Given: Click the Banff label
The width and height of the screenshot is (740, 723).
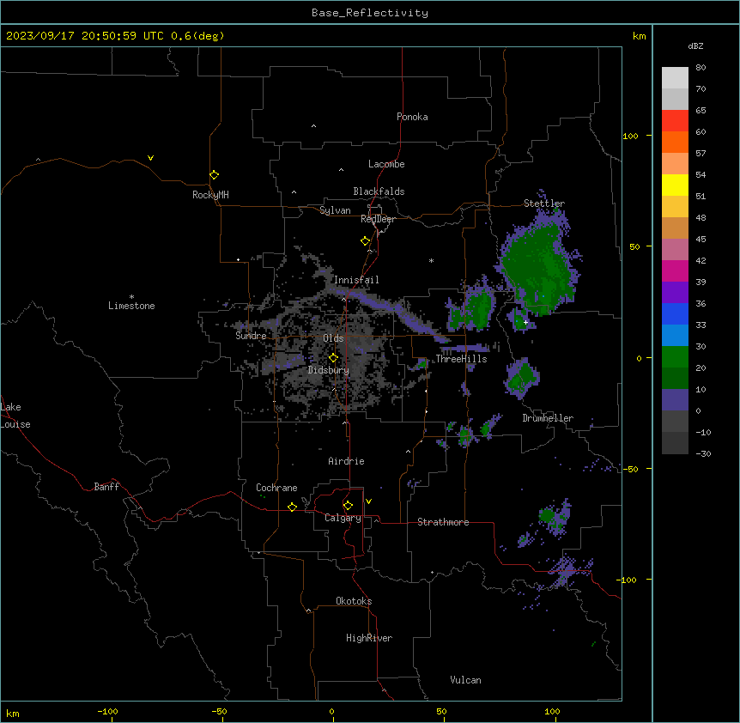Looking at the screenshot, I should click(x=106, y=487).
